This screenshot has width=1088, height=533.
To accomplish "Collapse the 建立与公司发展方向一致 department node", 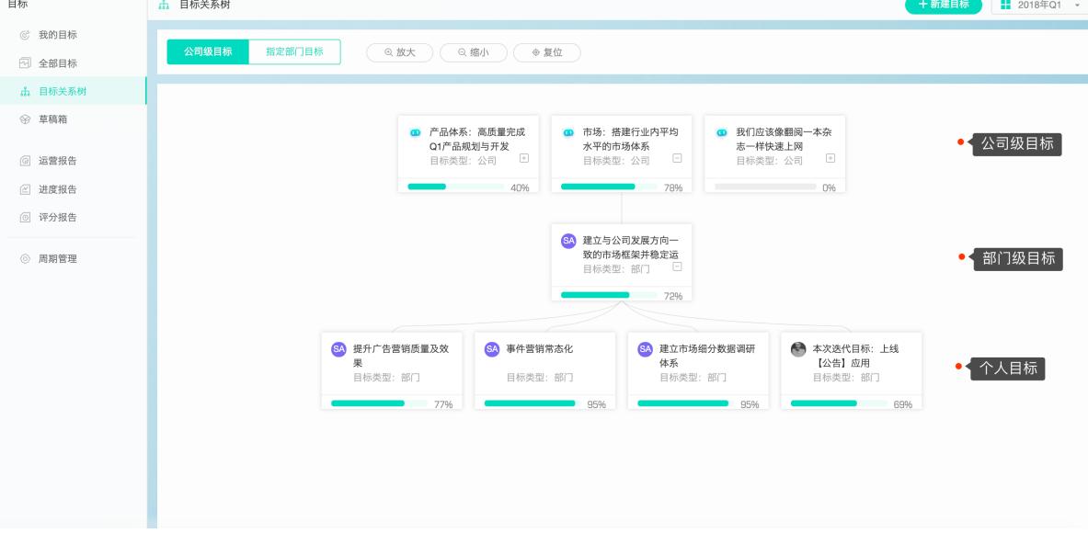I will [x=678, y=266].
